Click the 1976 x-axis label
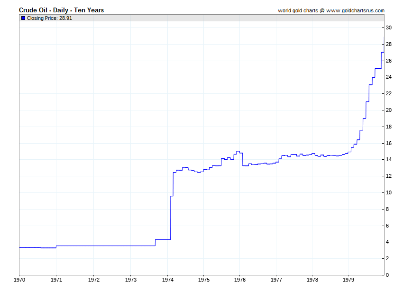The image size is (403, 292). 240,280
